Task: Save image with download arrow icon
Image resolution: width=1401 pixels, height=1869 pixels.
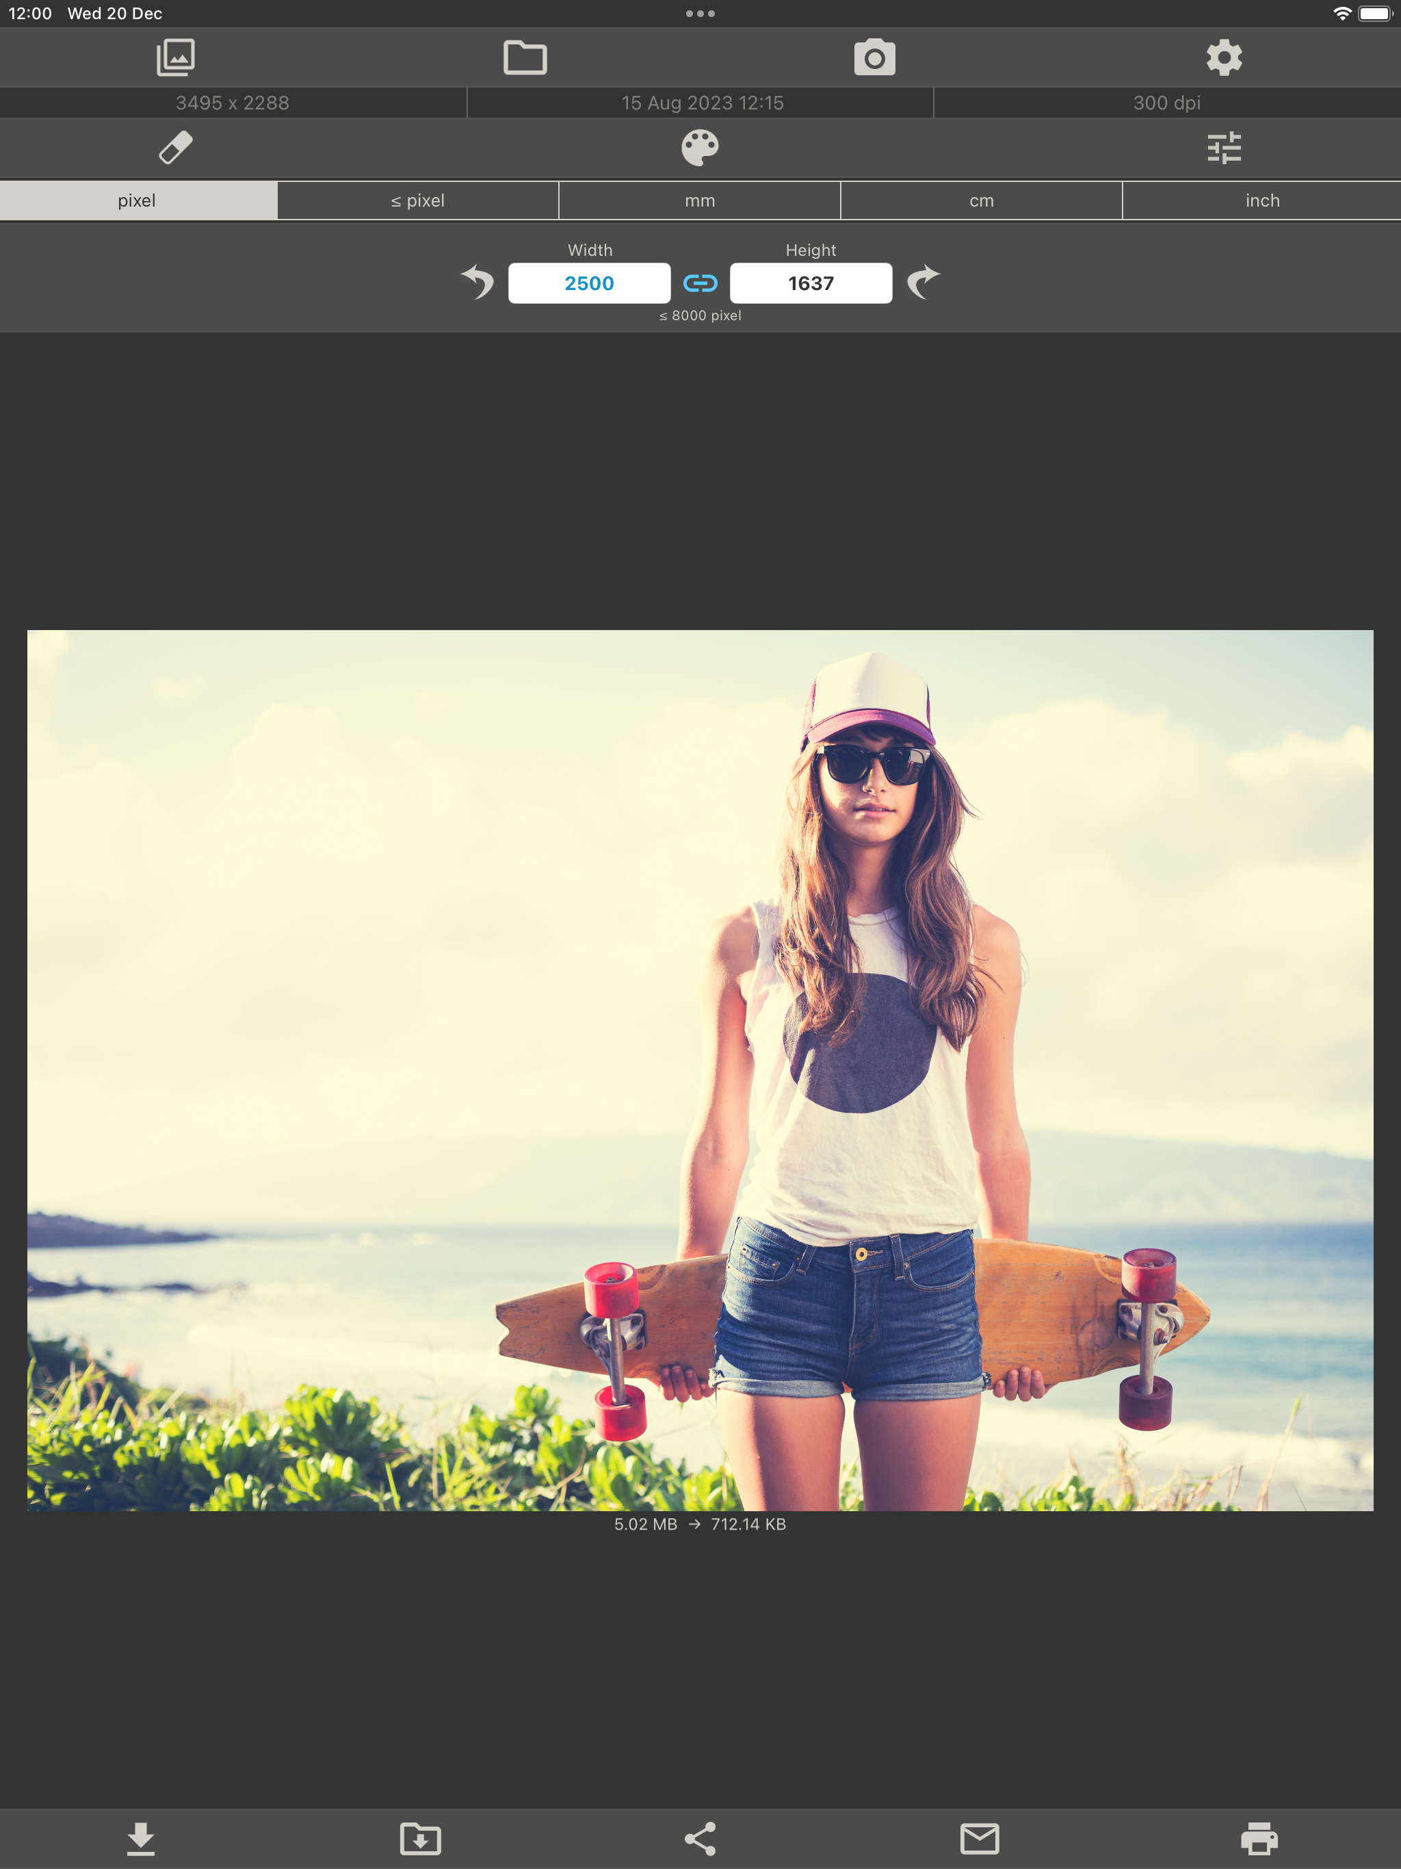Action: click(140, 1838)
